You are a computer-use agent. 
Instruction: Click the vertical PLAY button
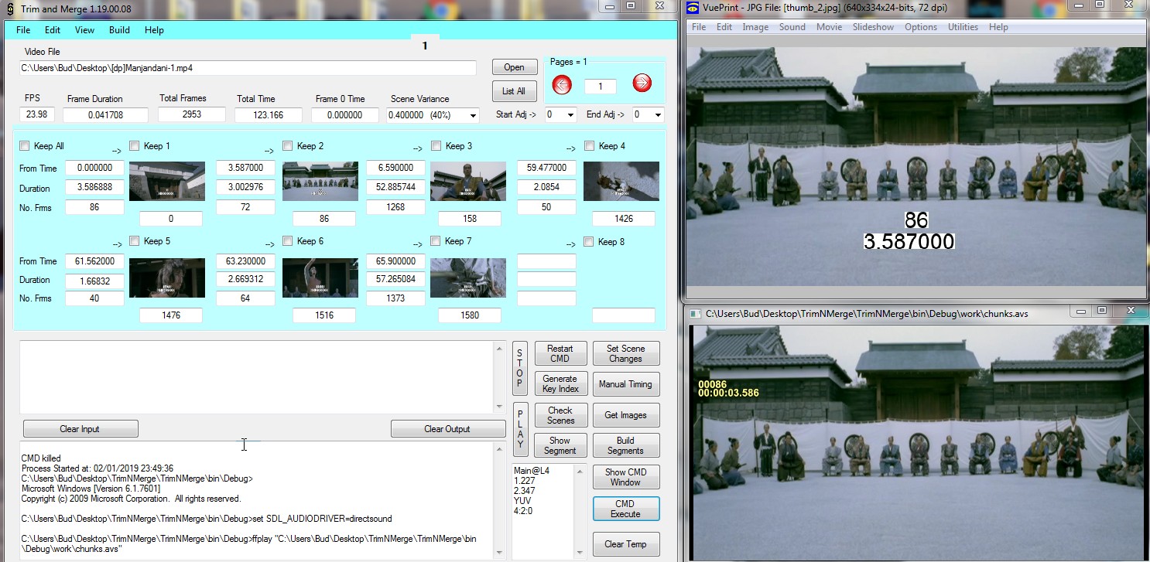[x=520, y=429]
